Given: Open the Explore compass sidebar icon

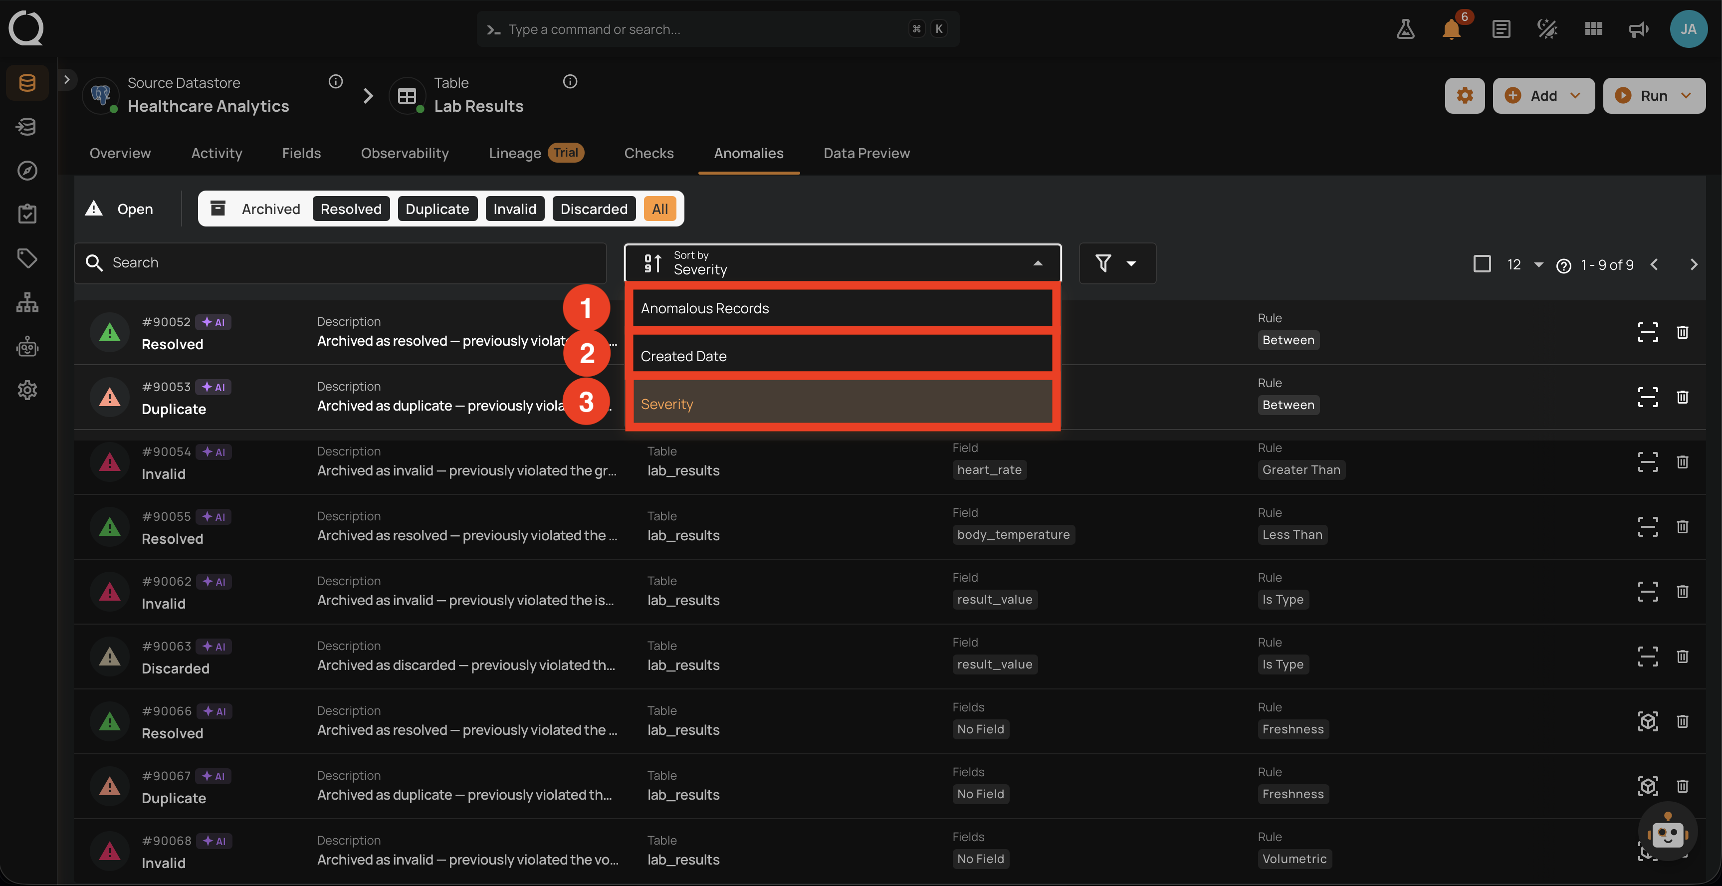Looking at the screenshot, I should tap(27, 171).
